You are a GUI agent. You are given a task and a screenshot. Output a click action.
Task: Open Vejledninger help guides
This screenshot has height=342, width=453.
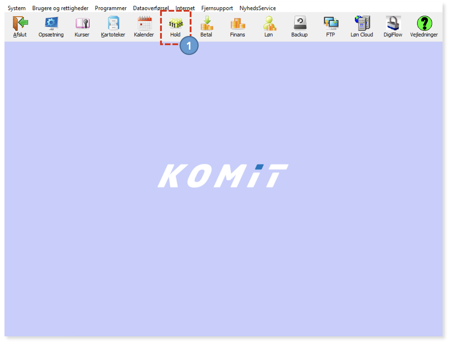point(424,27)
